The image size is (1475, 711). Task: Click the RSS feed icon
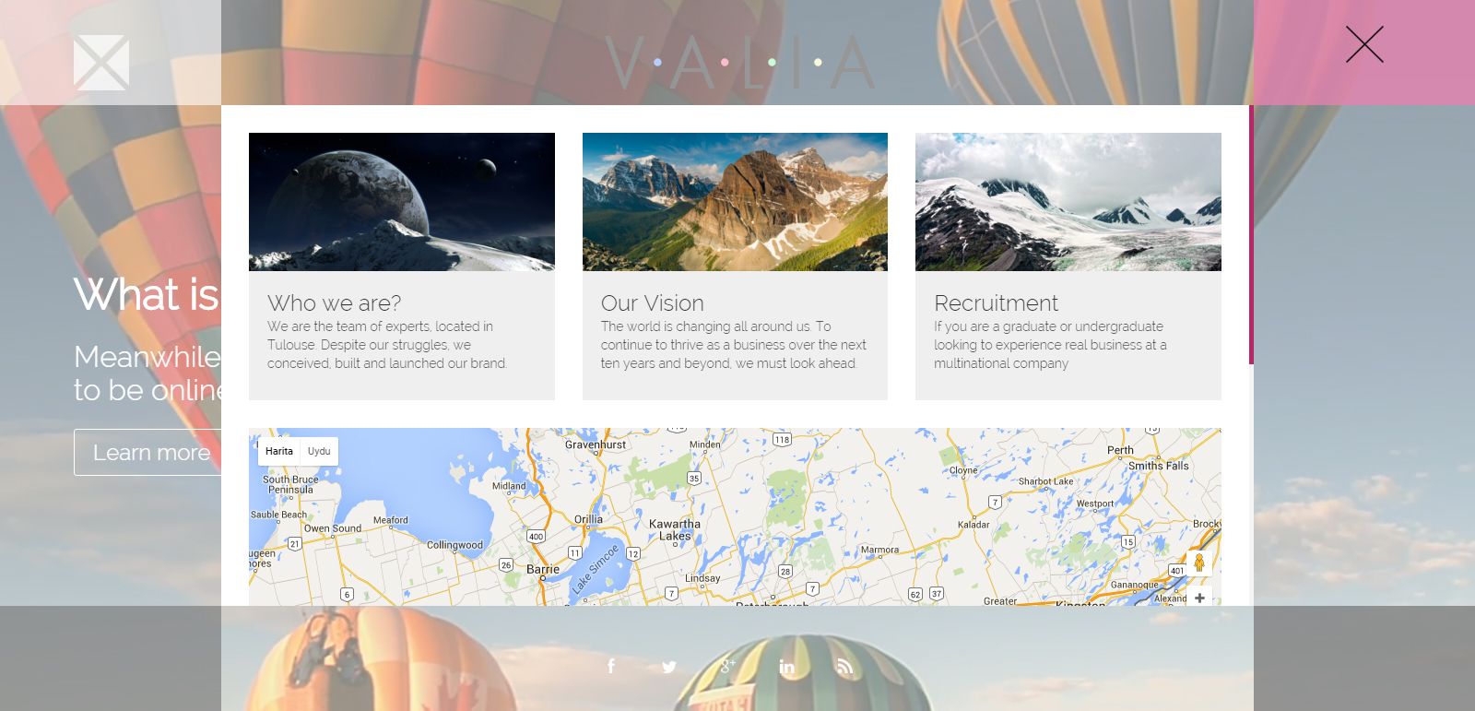tap(845, 666)
